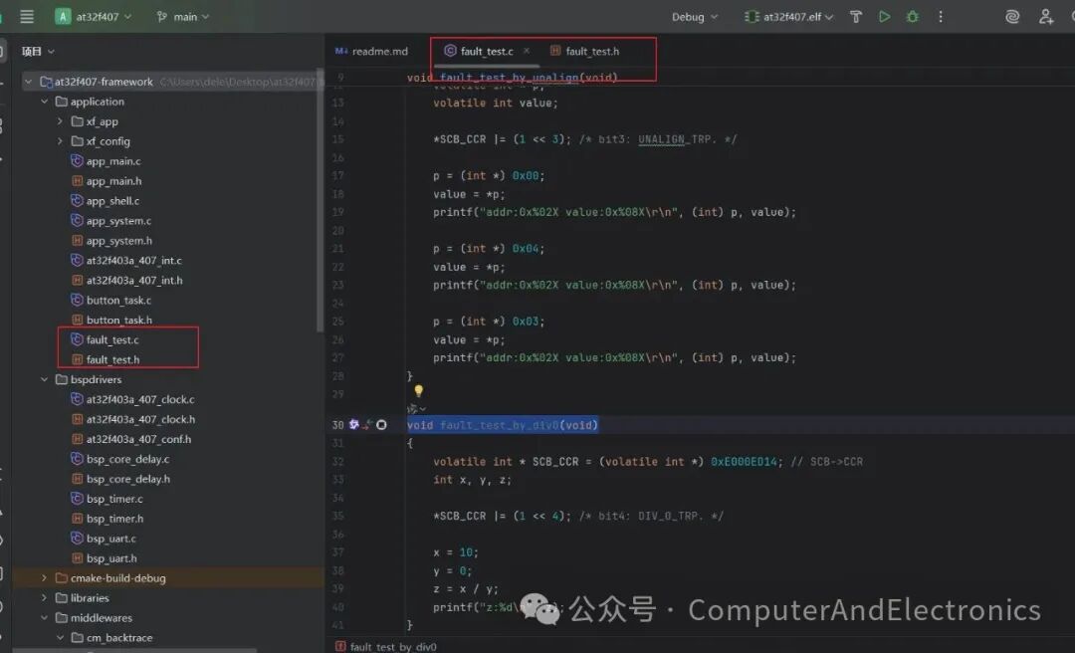Open the hamburger main menu

pos(27,16)
